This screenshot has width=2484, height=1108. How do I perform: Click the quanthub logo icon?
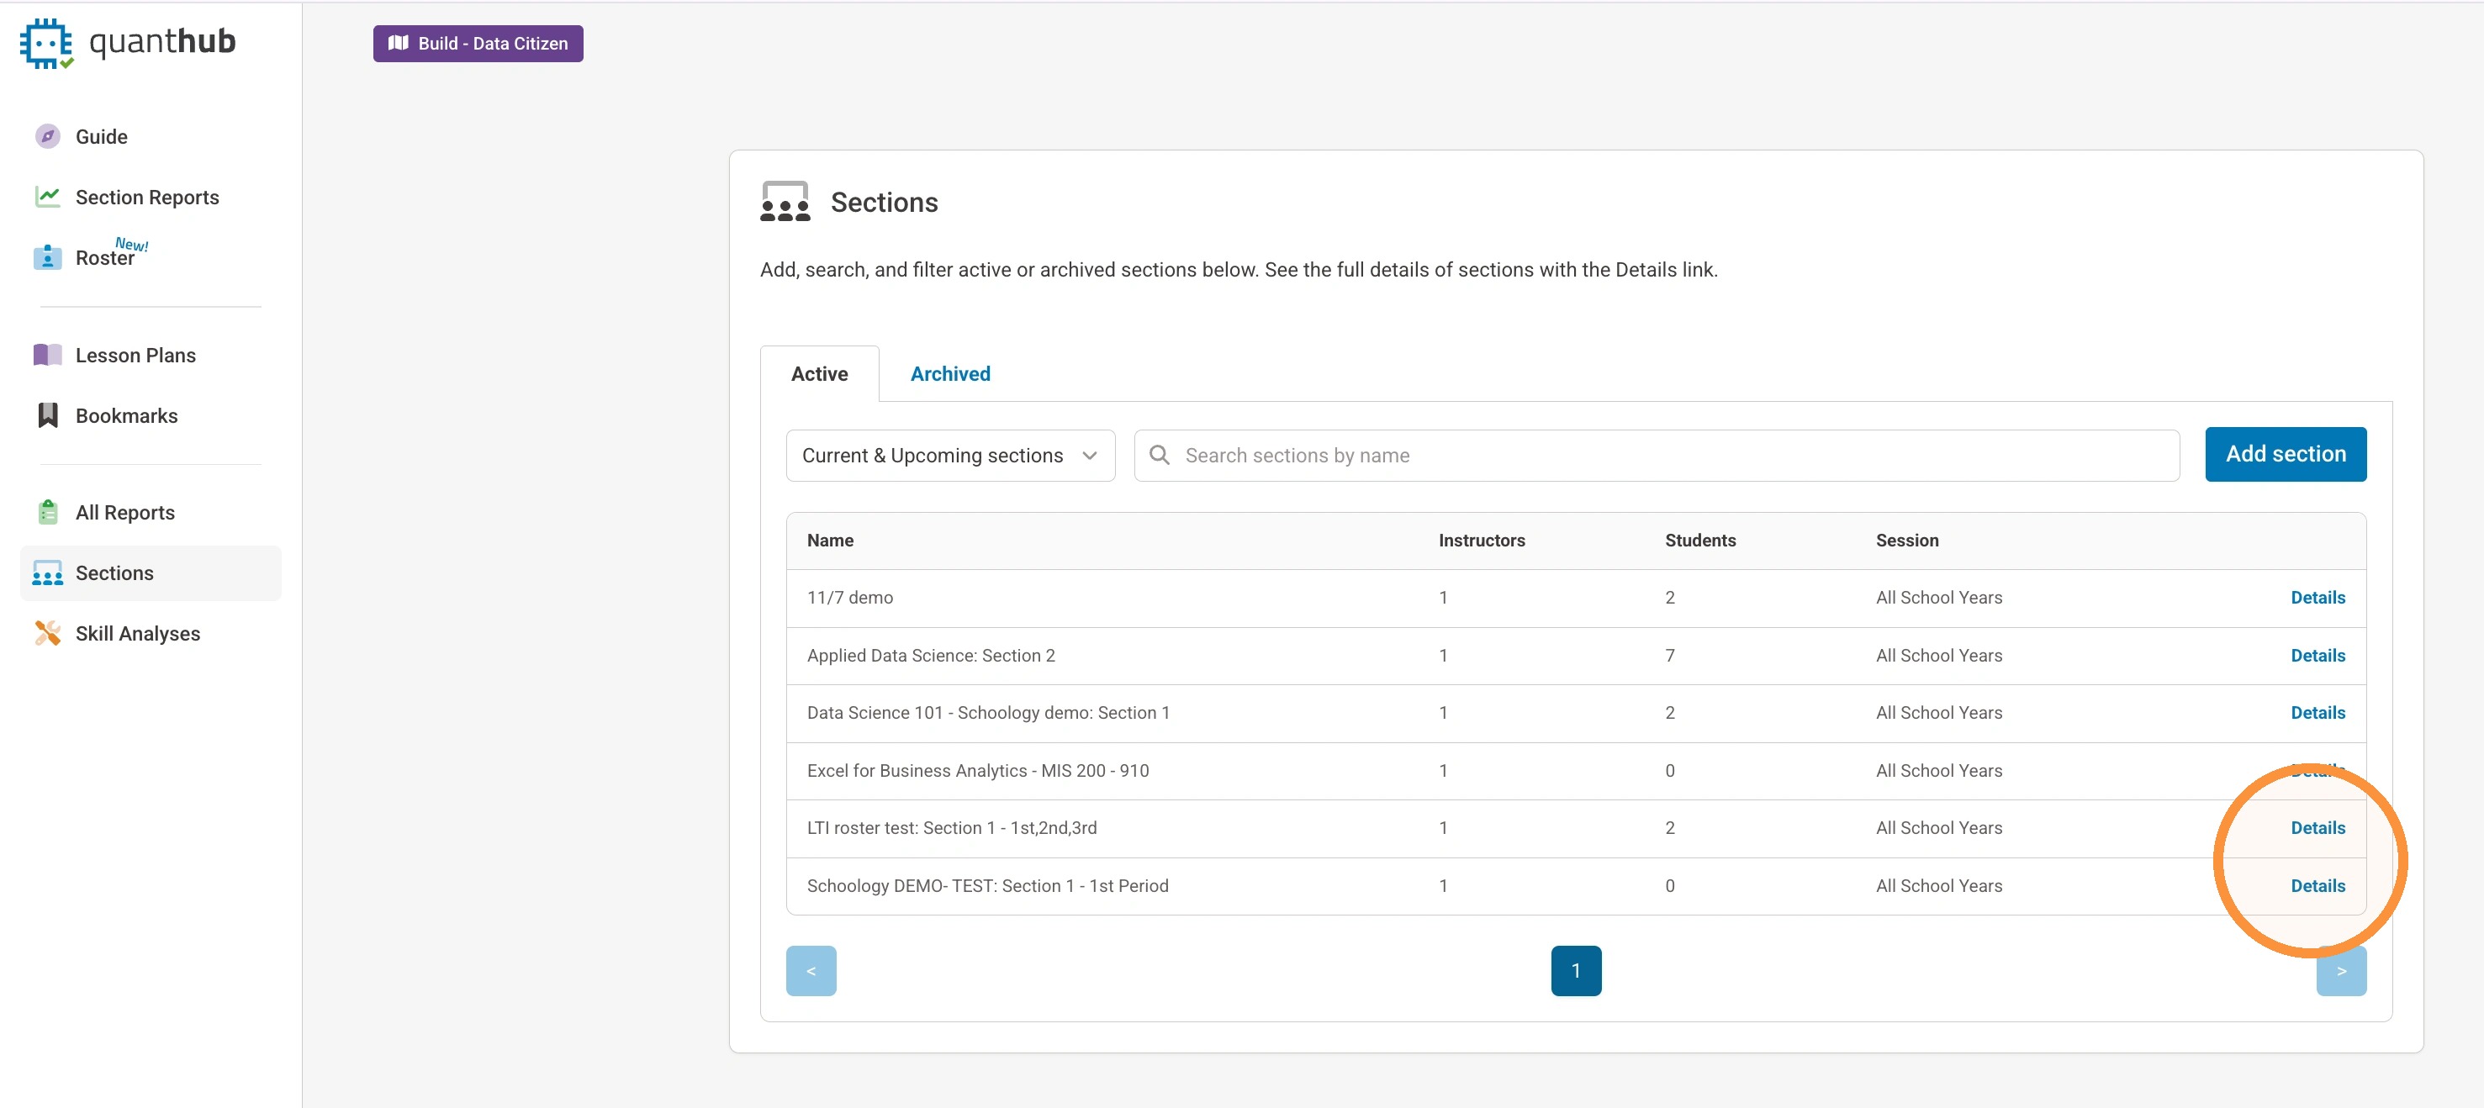(46, 44)
